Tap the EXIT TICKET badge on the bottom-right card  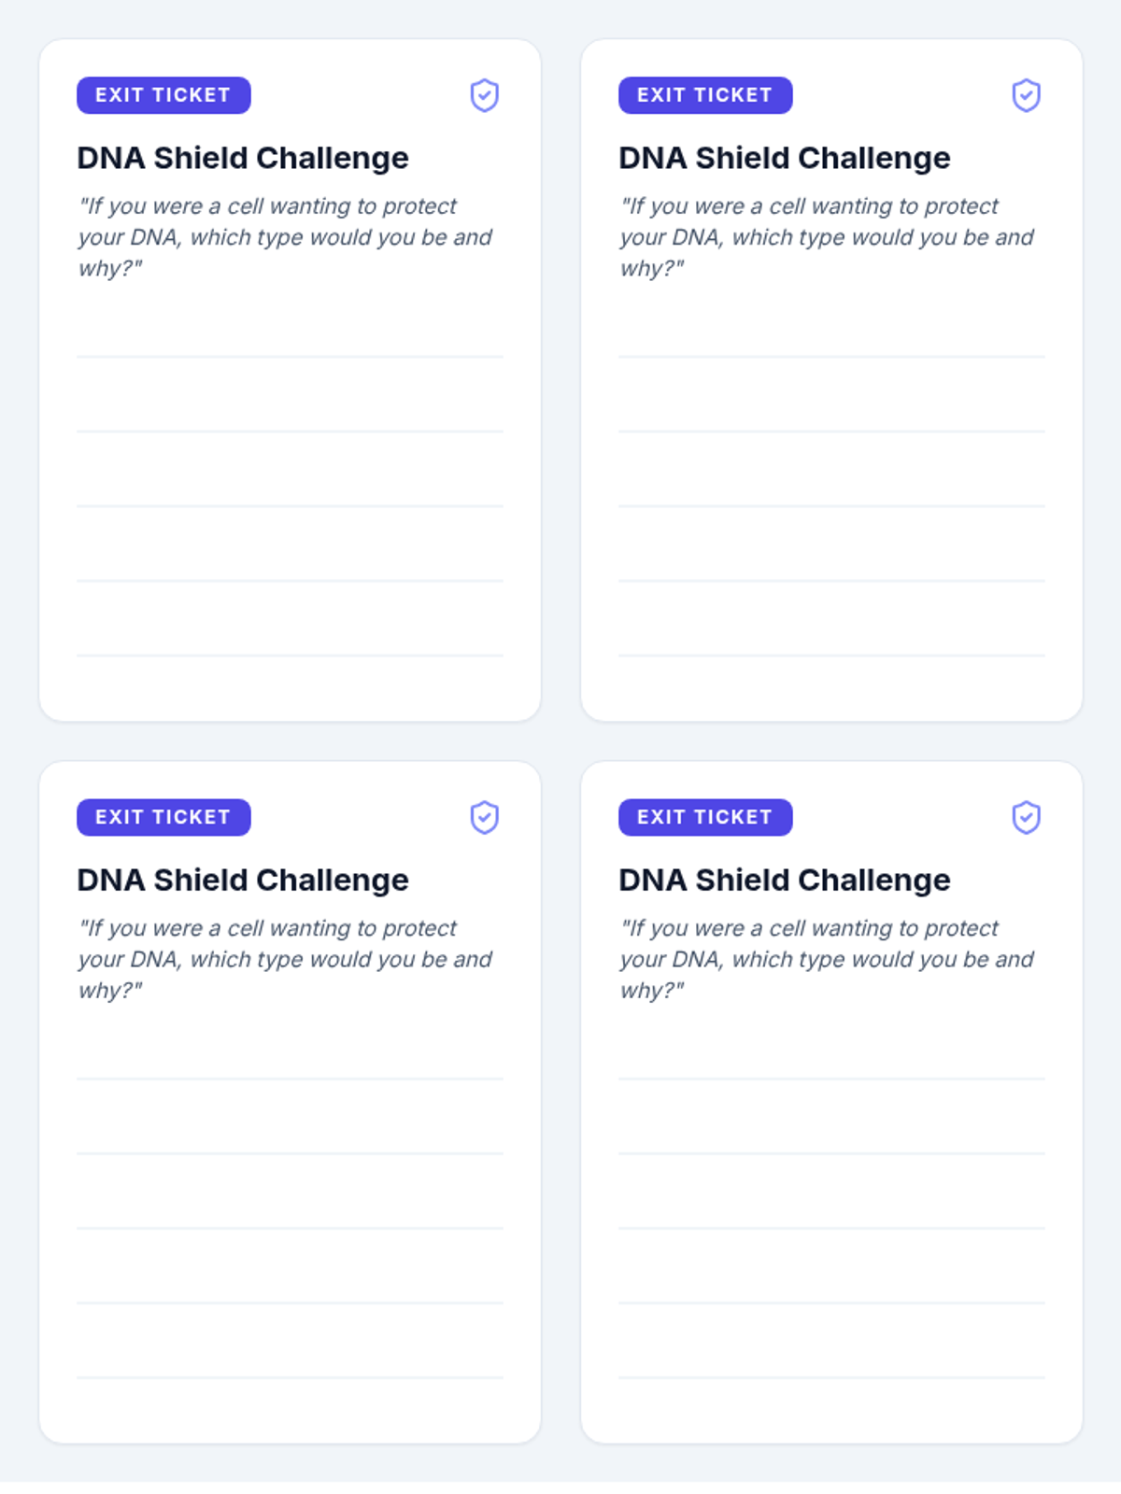click(705, 817)
